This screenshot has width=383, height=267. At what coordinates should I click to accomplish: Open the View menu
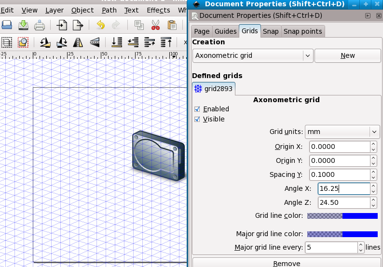pos(29,10)
